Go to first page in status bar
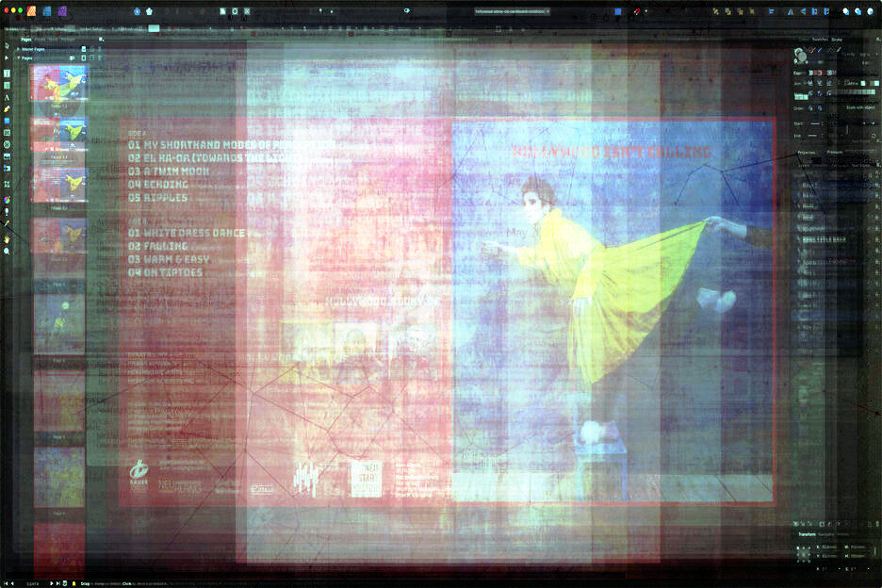The width and height of the screenshot is (882, 588). 6,583
